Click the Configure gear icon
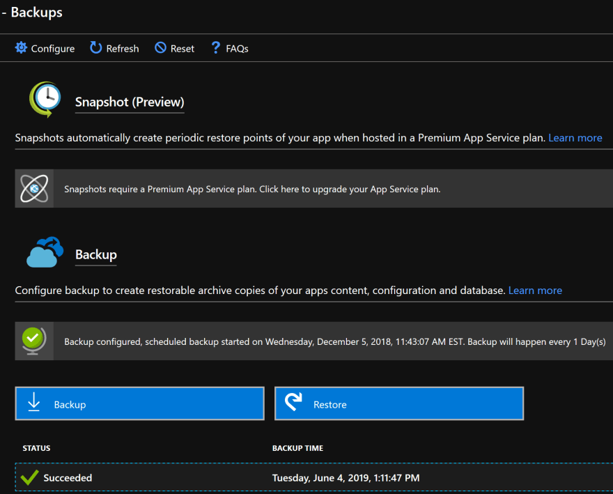This screenshot has height=494, width=613. point(21,47)
